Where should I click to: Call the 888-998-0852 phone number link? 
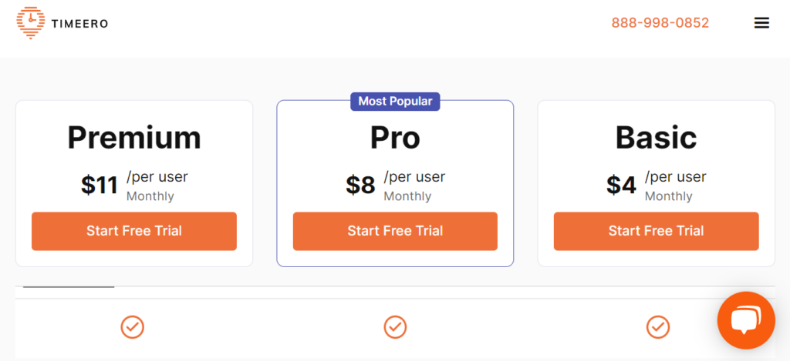(x=660, y=23)
